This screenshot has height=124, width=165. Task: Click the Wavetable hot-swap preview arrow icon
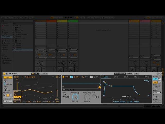(7, 74)
